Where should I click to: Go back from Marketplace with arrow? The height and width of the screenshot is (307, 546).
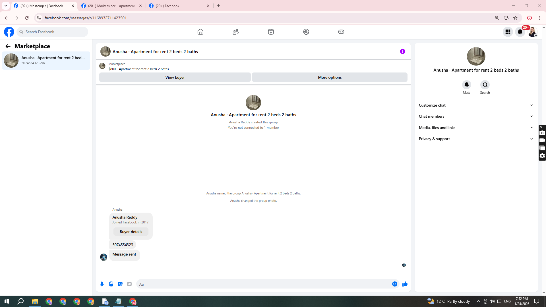[8, 46]
